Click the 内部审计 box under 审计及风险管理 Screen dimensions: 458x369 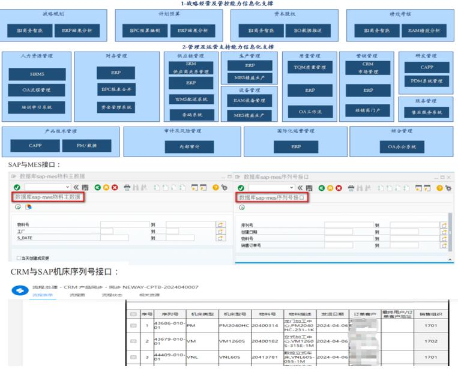188,146
